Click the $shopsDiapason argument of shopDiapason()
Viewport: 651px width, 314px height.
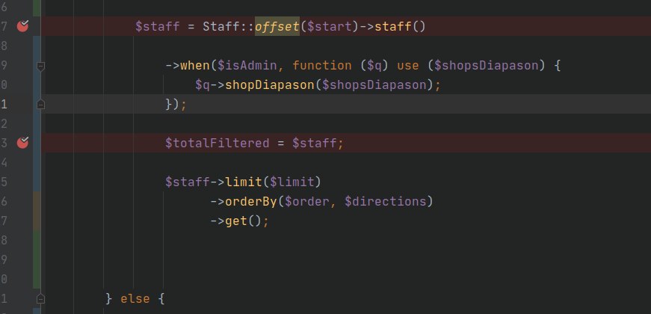374,84
